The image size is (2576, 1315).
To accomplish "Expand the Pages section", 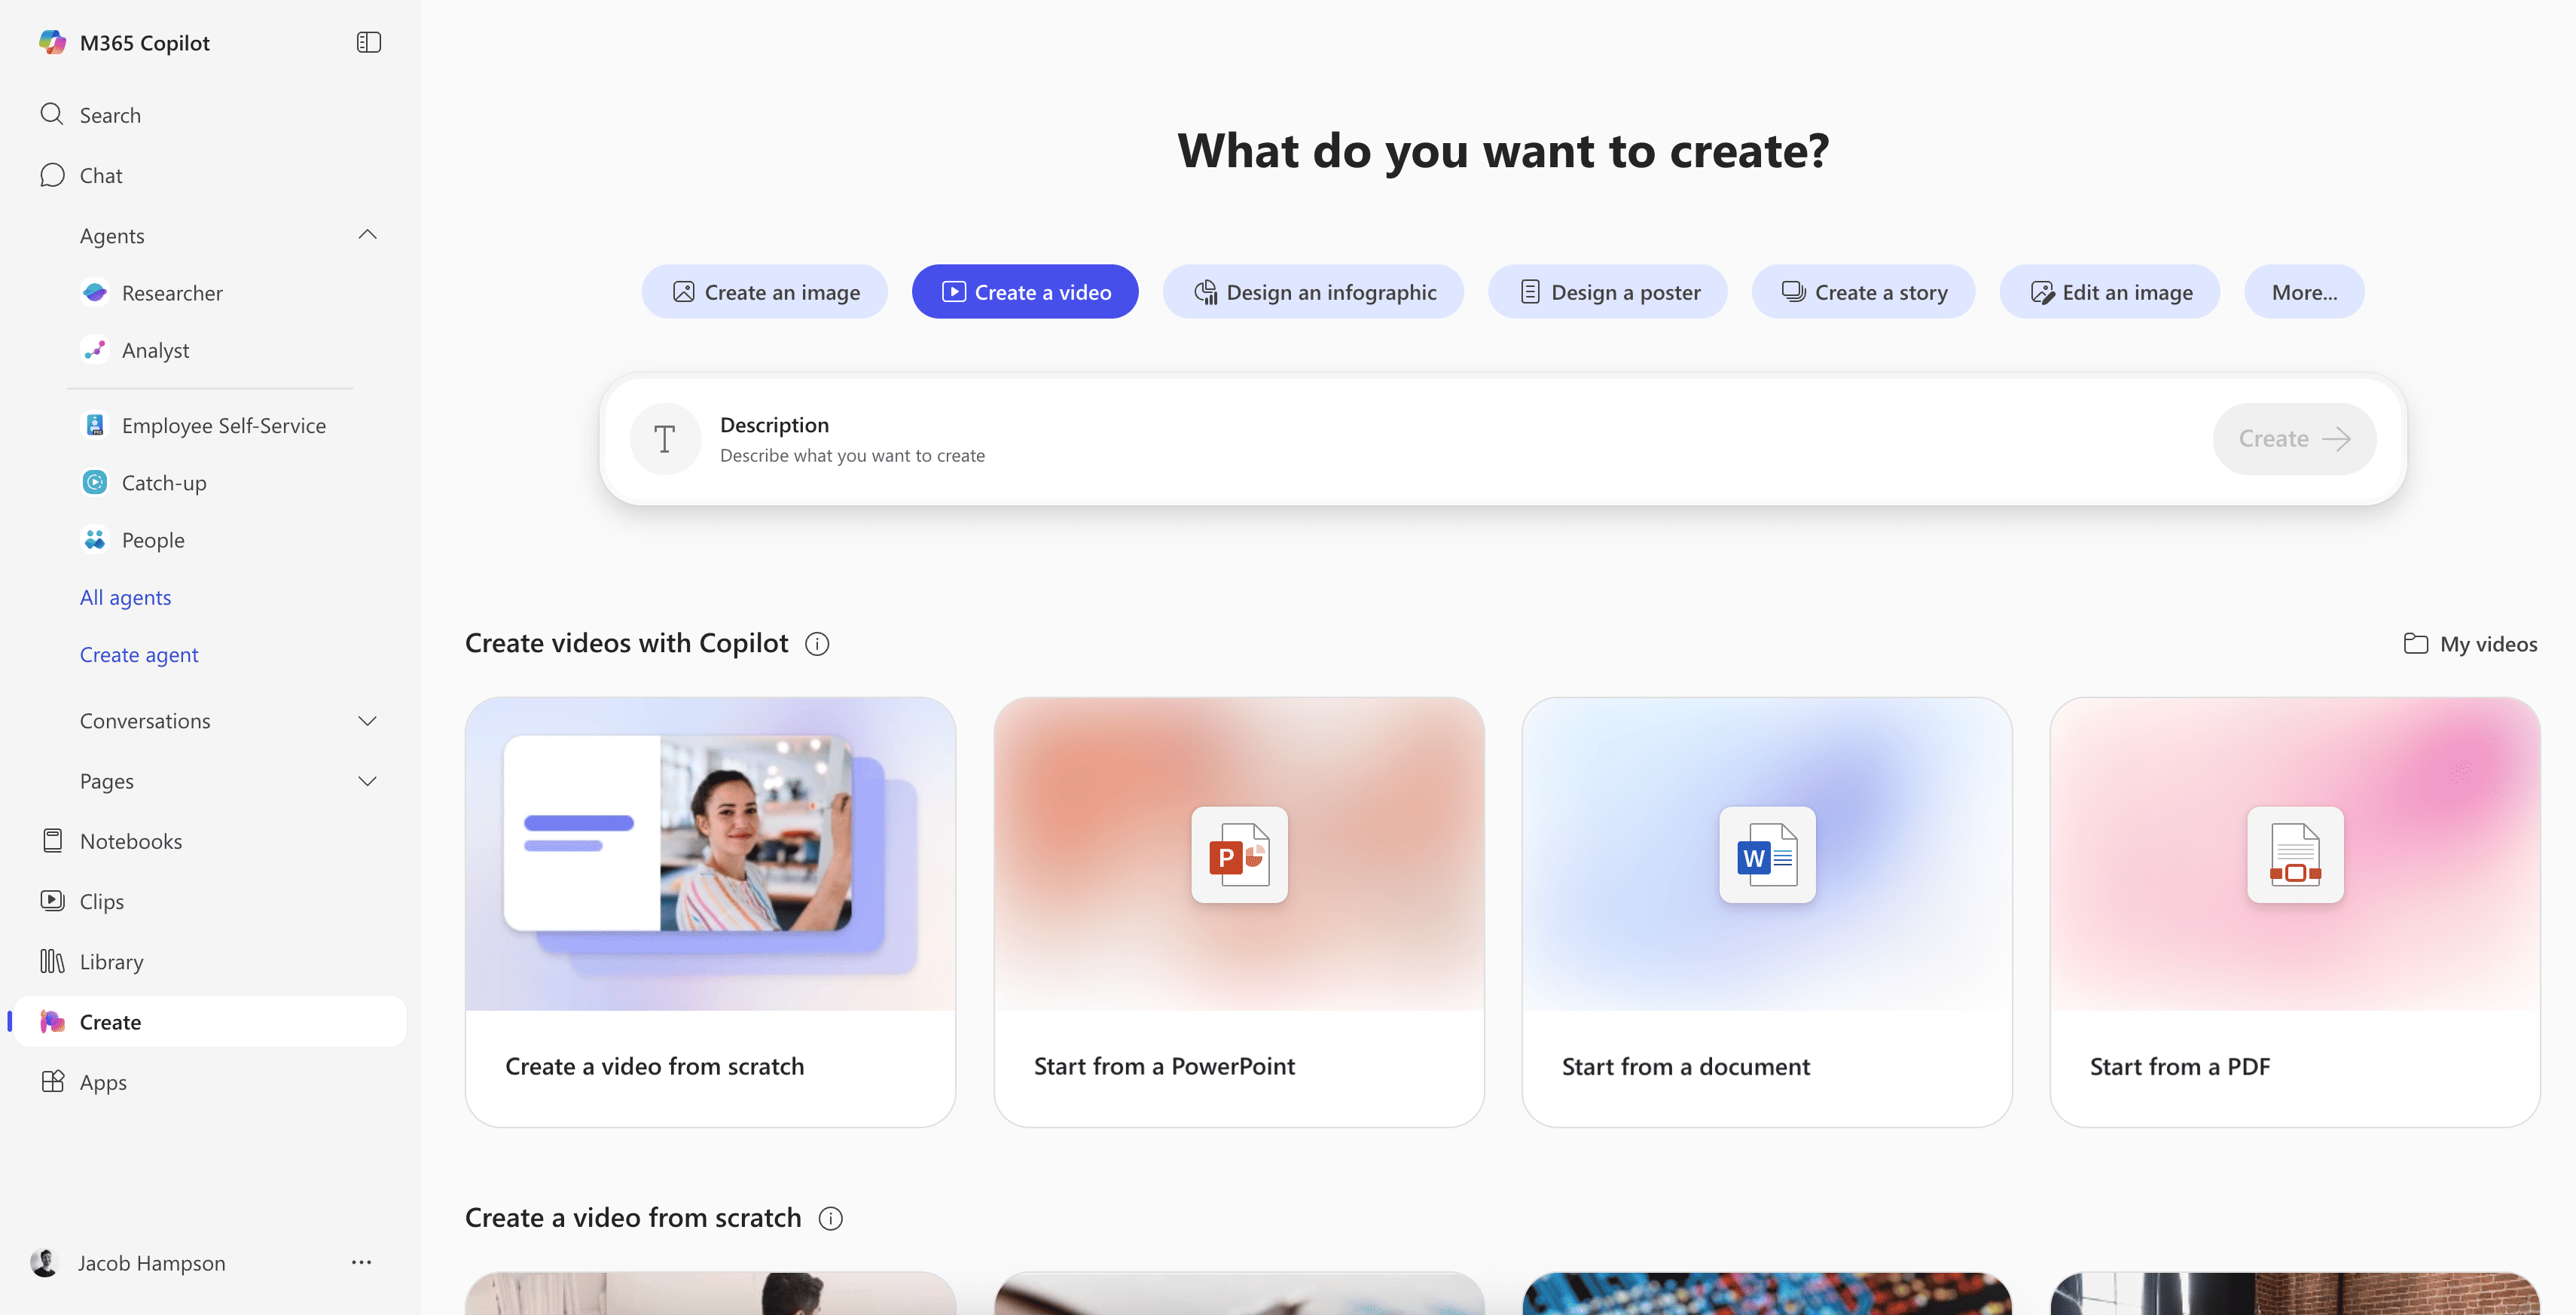I will [x=367, y=781].
